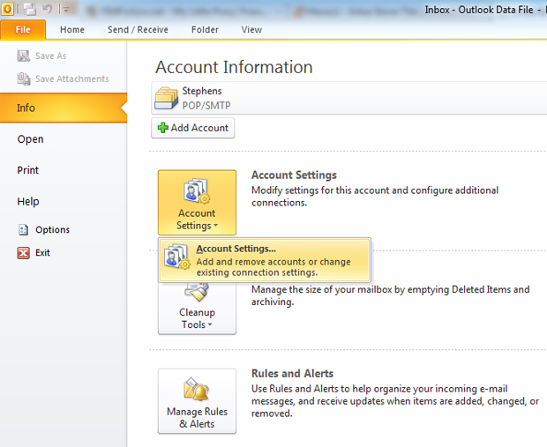Switch to the Send / Receive tab
Viewport: 547px width, 447px height.
pos(138,30)
